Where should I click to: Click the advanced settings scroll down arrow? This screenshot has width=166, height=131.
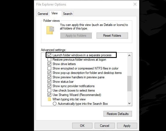(129, 103)
